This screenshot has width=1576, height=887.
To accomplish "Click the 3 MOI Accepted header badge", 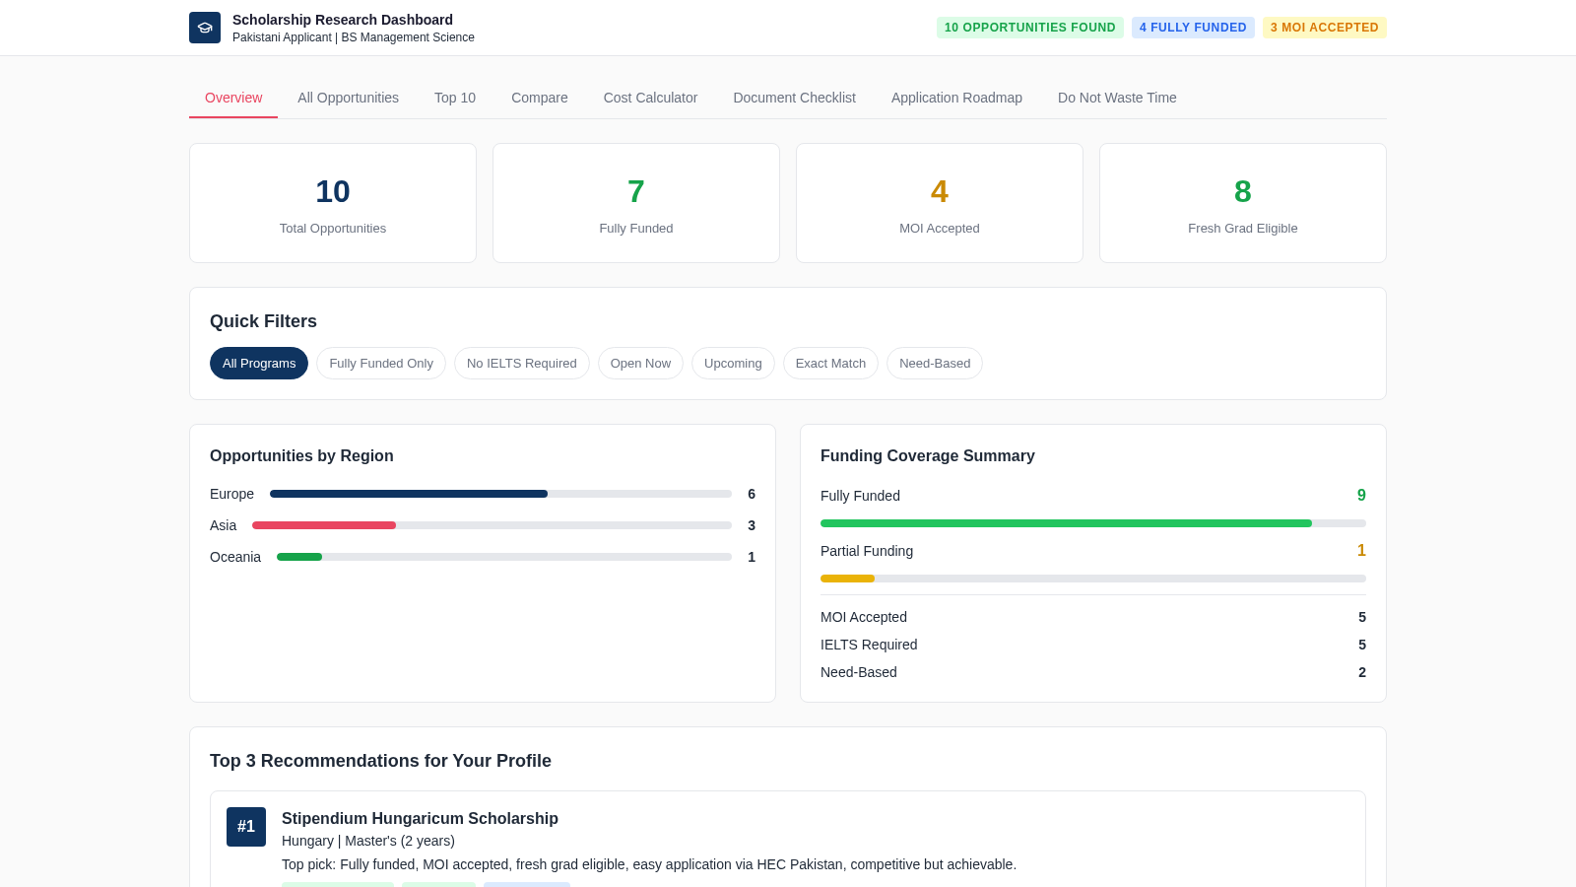I will (1325, 28).
